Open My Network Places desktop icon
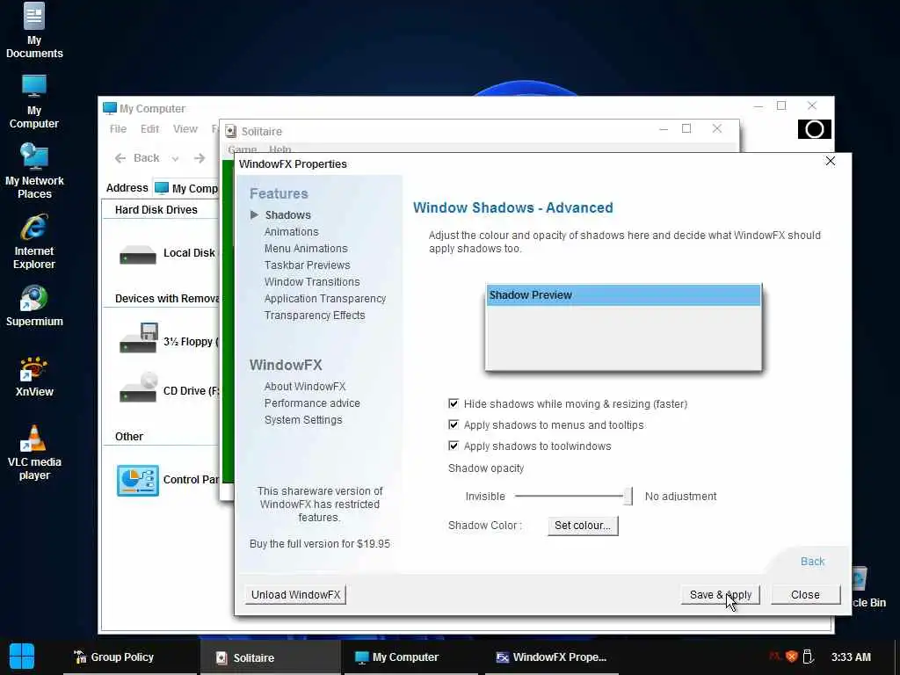 tap(34, 171)
